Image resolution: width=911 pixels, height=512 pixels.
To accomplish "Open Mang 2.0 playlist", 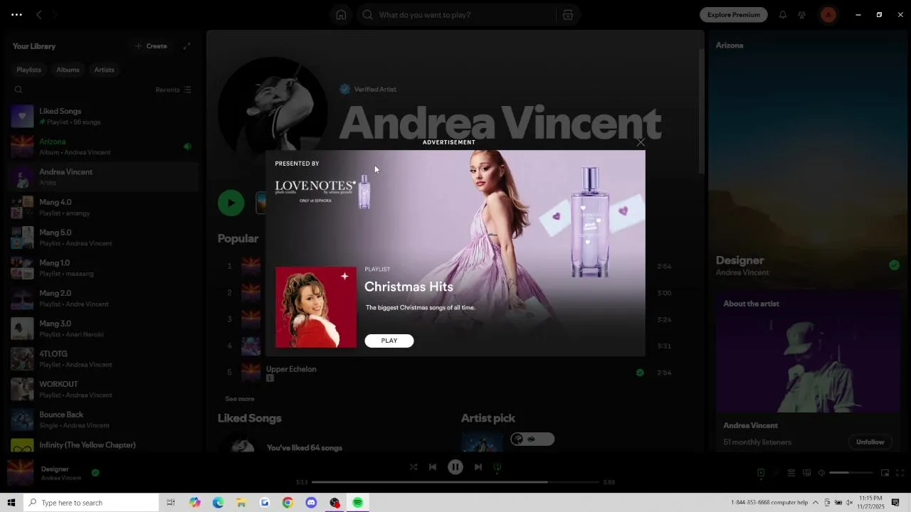I will coord(102,298).
